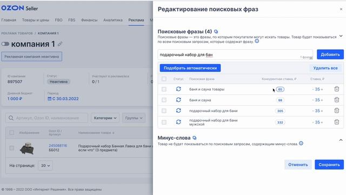
Task: Edit daily budget 1 000 ₽
Action: tap(15, 99)
